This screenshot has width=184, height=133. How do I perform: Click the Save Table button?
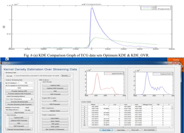tap(106, 130)
